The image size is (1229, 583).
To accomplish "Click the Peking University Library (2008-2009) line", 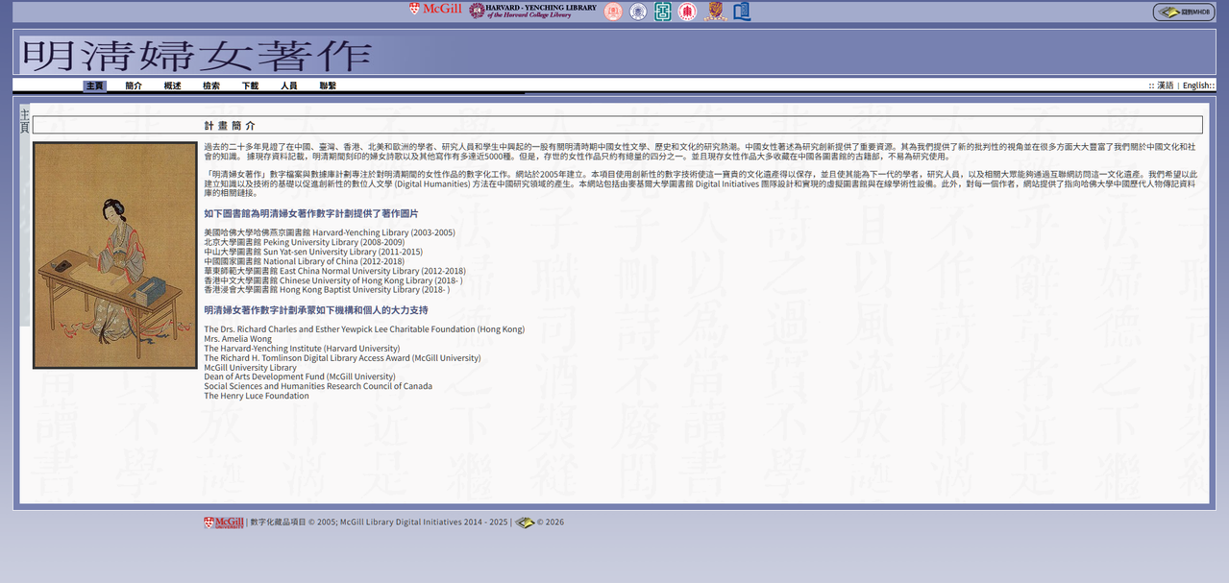I will [x=305, y=242].
